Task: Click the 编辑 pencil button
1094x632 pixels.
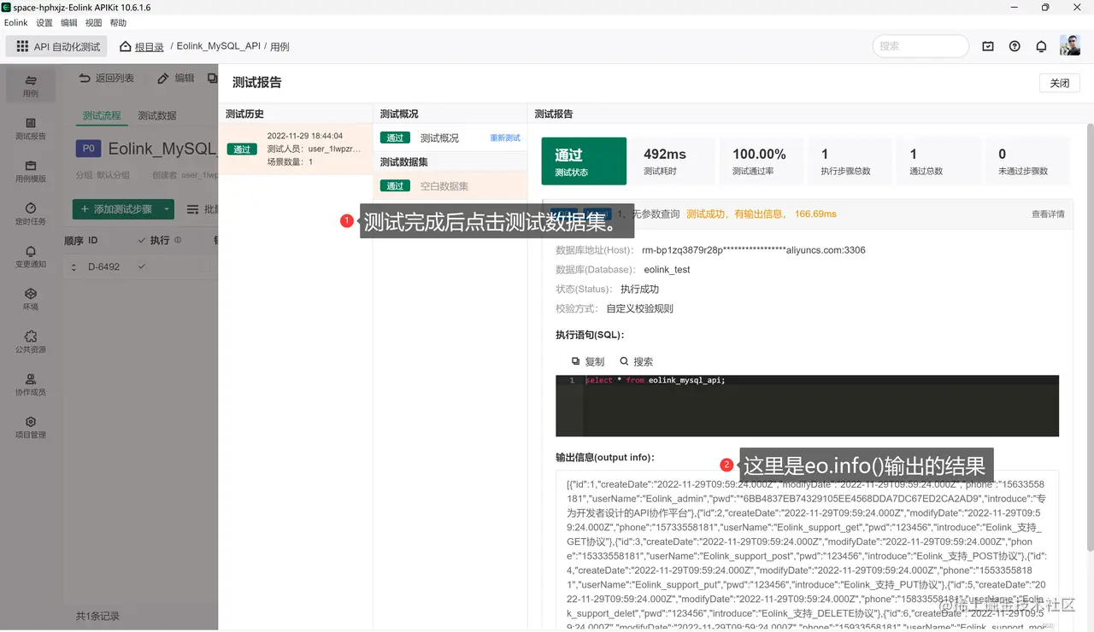Action: click(x=176, y=78)
